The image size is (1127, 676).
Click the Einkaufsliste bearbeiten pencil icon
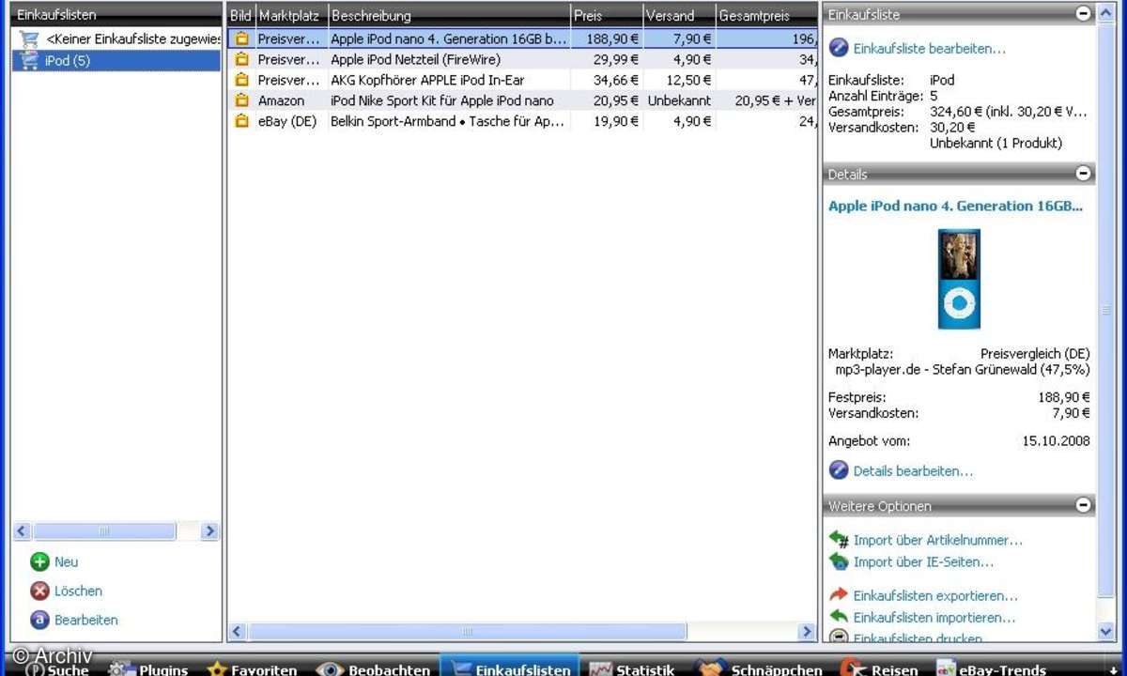[839, 48]
